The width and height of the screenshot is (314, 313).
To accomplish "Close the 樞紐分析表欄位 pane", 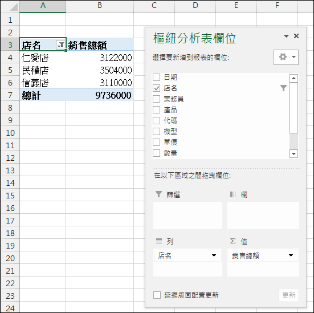I will 296,36.
